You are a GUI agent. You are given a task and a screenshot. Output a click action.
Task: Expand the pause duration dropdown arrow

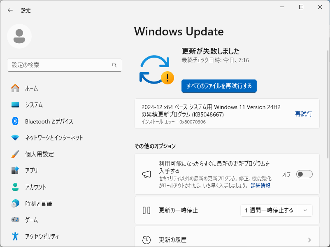tap(305, 210)
